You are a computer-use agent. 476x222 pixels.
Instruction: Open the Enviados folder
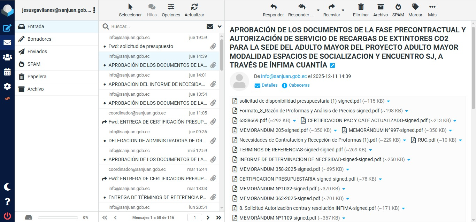[37, 51]
